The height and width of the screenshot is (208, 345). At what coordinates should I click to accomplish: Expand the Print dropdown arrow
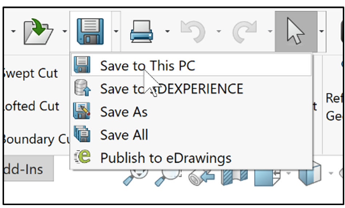168,32
